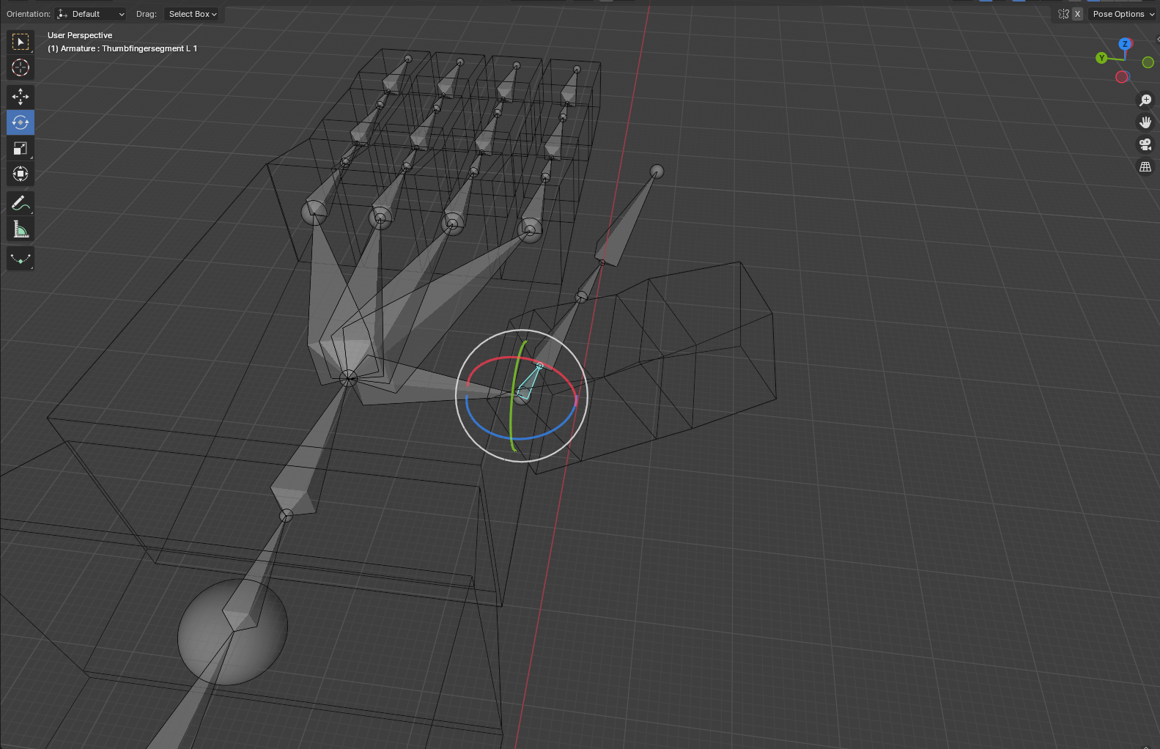Toggle the camera view icon
Screen dimensions: 1160x749
(x=1145, y=144)
